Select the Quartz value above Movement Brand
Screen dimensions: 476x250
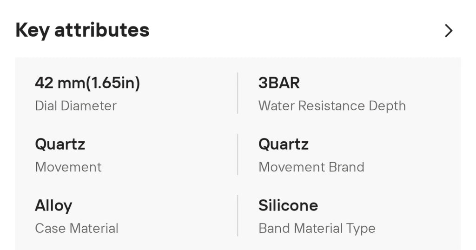[284, 144]
